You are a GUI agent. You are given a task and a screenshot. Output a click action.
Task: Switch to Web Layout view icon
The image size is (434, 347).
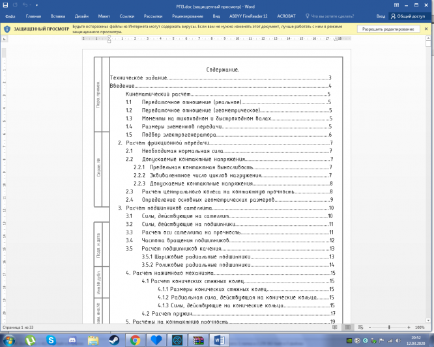click(360, 327)
